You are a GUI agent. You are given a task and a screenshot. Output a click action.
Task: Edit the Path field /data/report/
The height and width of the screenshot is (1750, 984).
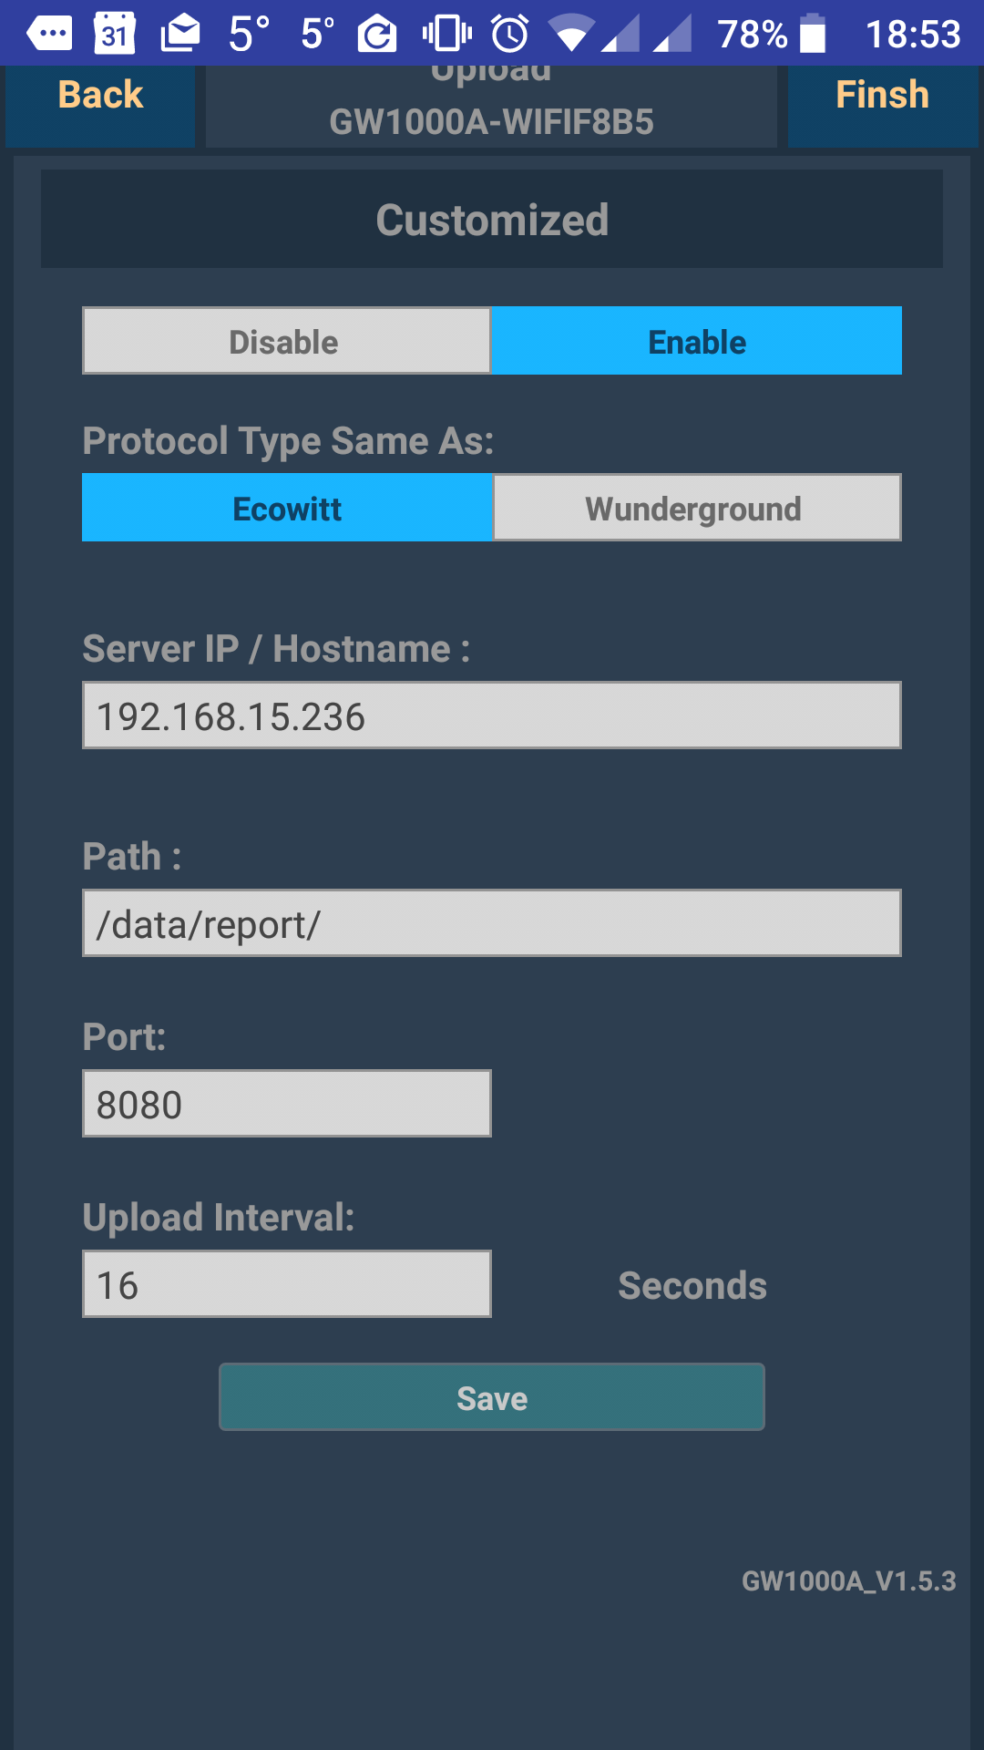point(492,923)
